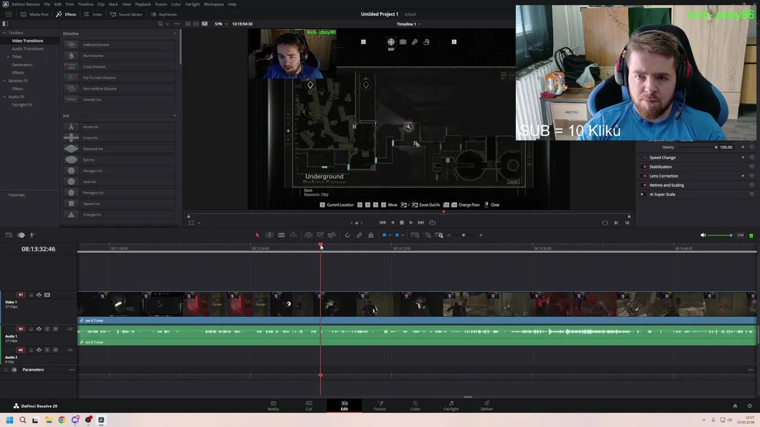Open Parameters three-dot options menu
This screenshot has height=427, width=760.
tap(71, 369)
